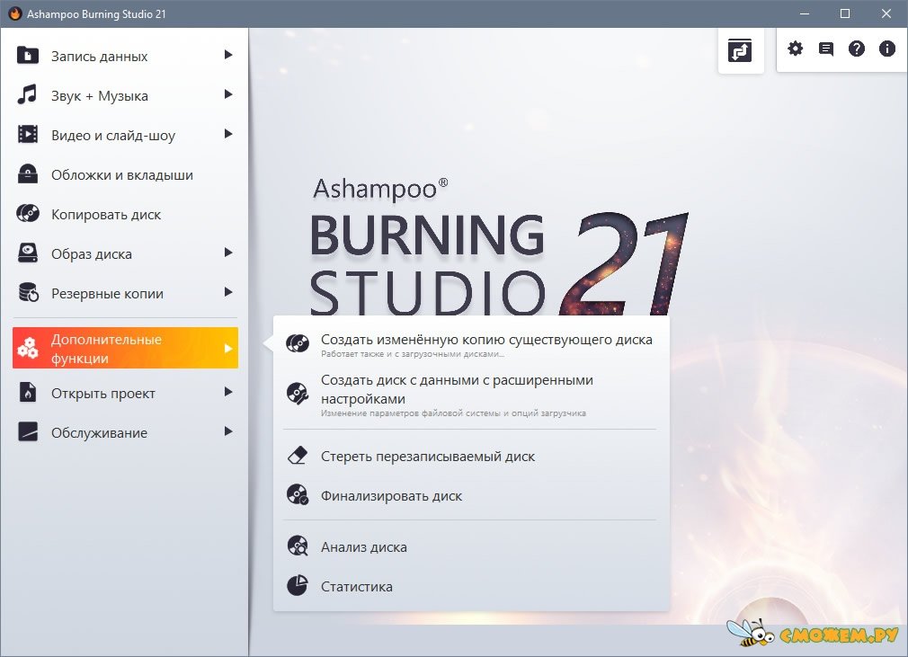Select the Финализировать диск icon

(x=298, y=495)
